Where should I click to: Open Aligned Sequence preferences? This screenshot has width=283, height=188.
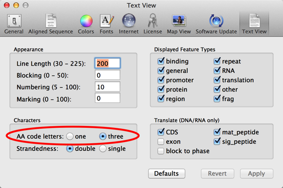[x=50, y=24]
